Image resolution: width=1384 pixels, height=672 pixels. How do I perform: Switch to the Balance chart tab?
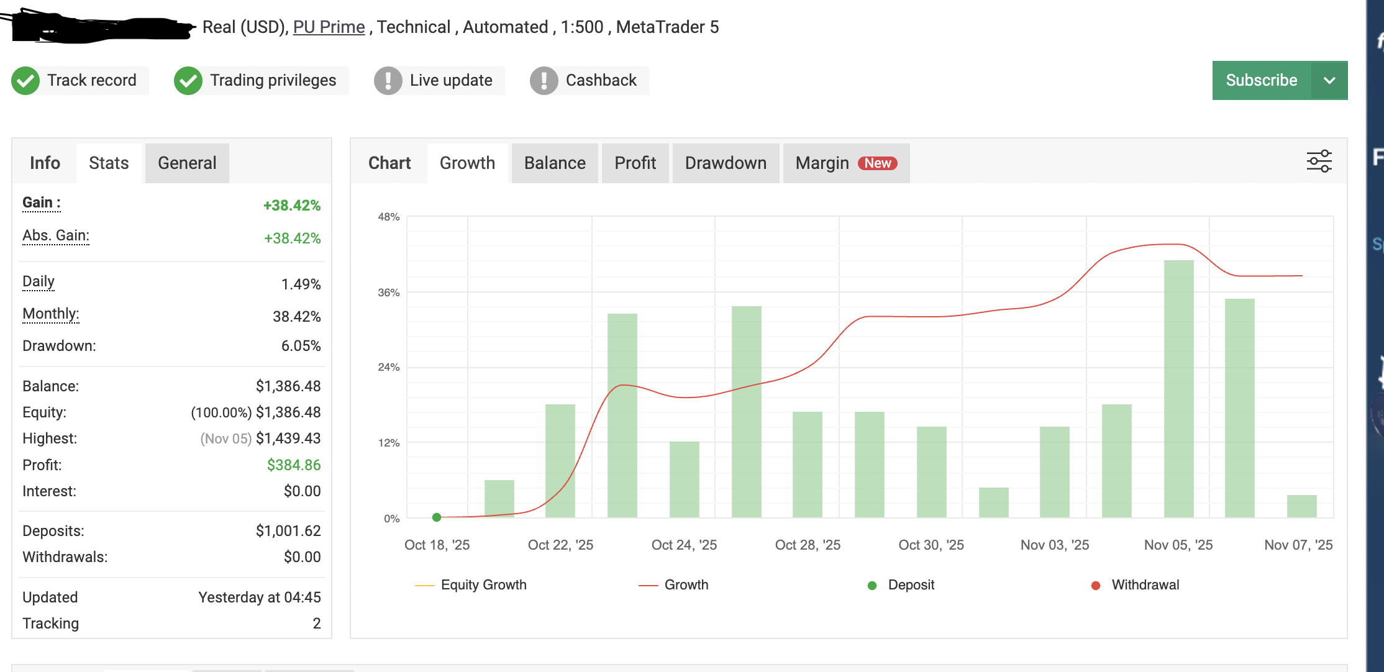[x=555, y=163]
